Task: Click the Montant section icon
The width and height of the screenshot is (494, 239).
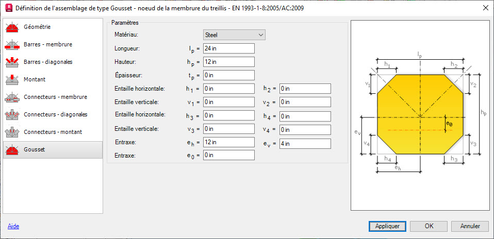Action: tap(12, 80)
